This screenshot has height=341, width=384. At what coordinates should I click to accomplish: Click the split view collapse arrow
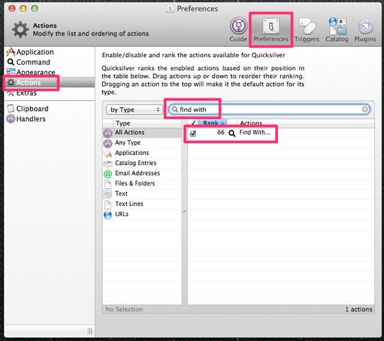(x=184, y=211)
